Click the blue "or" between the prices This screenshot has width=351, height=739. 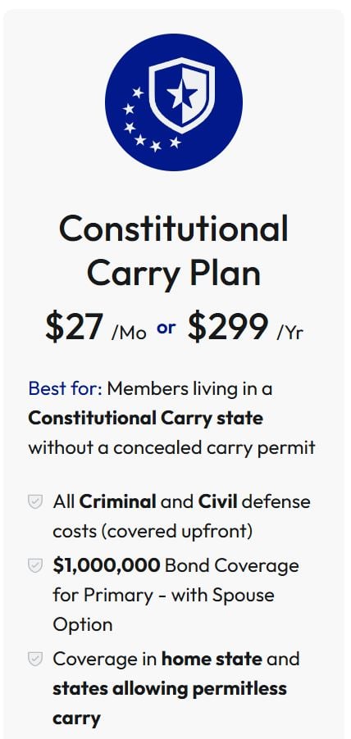[166, 328]
